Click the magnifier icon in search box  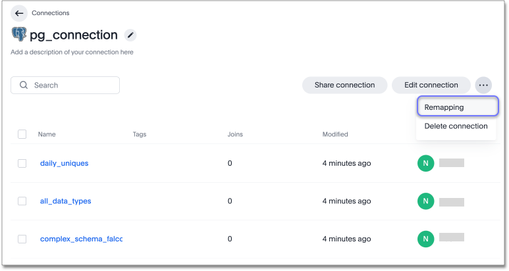24,86
